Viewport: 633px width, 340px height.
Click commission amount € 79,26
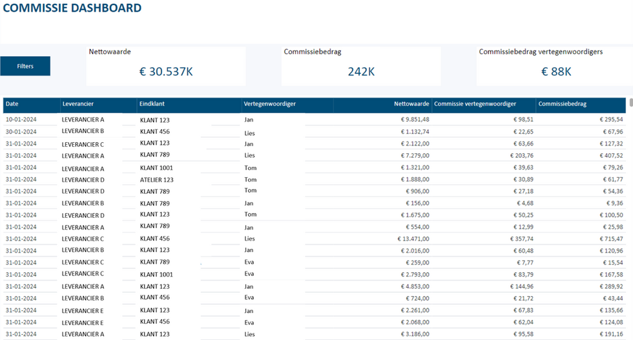click(x=613, y=167)
